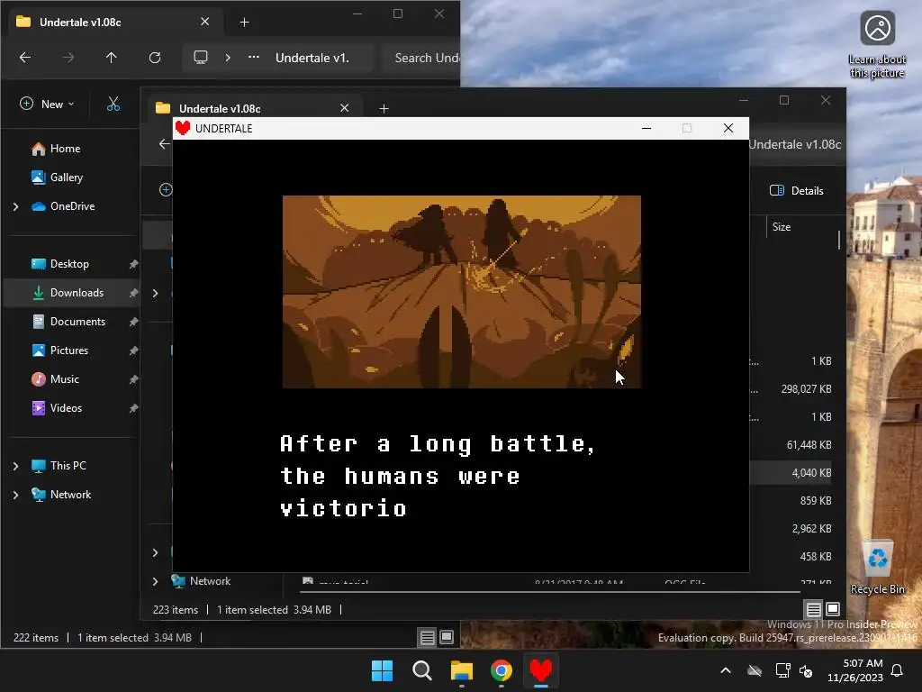Screen dimensions: 922x692
Task: Open Learn about this picture desktop icon
Action: coord(877,45)
